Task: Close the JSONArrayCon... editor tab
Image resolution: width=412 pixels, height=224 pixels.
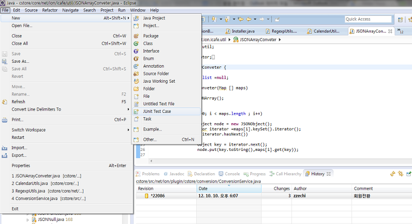Action: (x=390, y=31)
